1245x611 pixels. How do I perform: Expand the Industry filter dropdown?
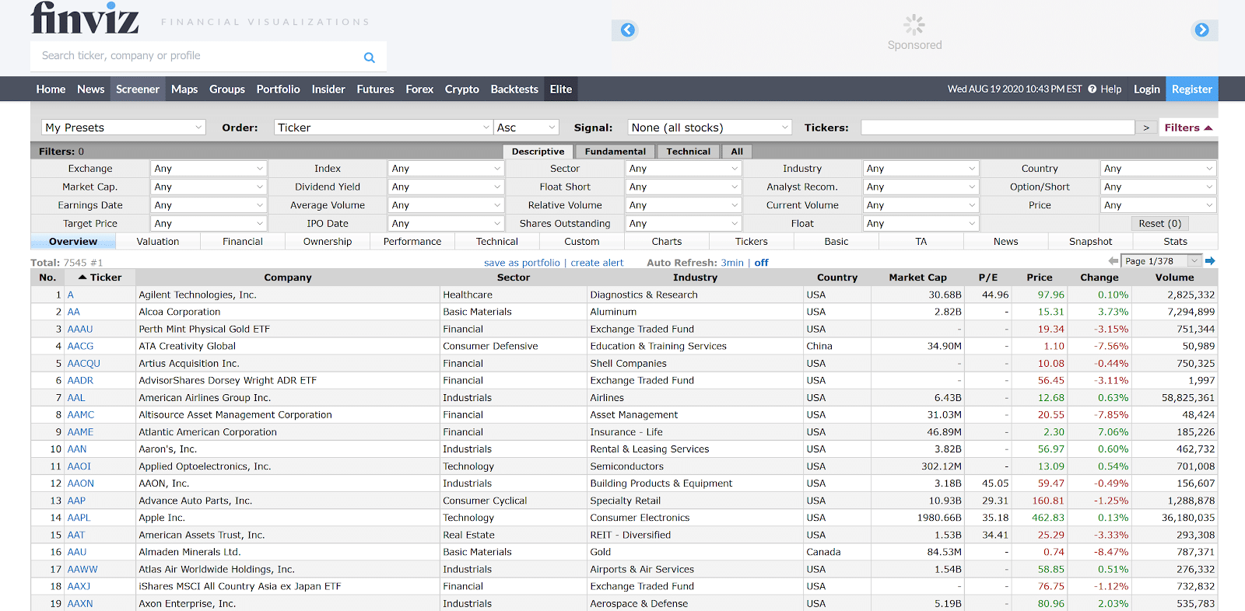pos(921,169)
